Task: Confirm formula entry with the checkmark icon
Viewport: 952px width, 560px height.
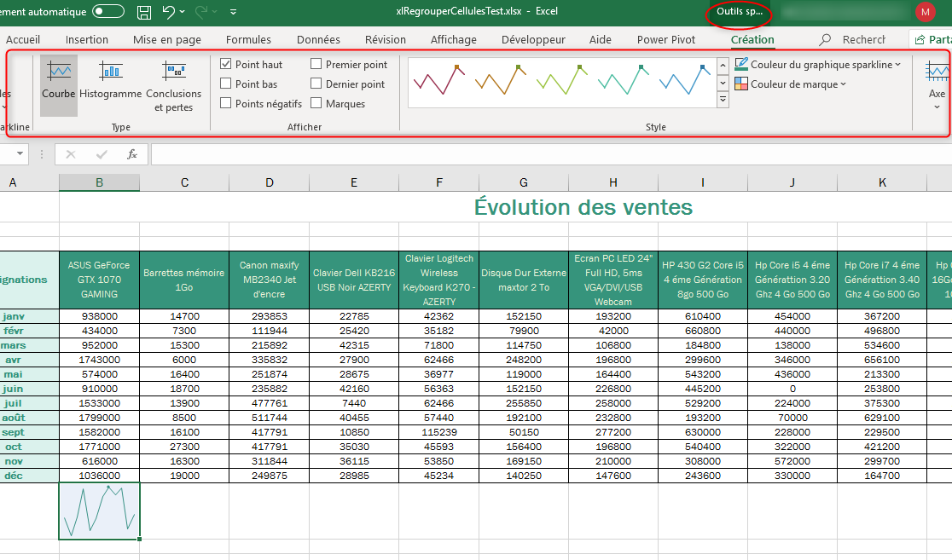Action: 102,154
